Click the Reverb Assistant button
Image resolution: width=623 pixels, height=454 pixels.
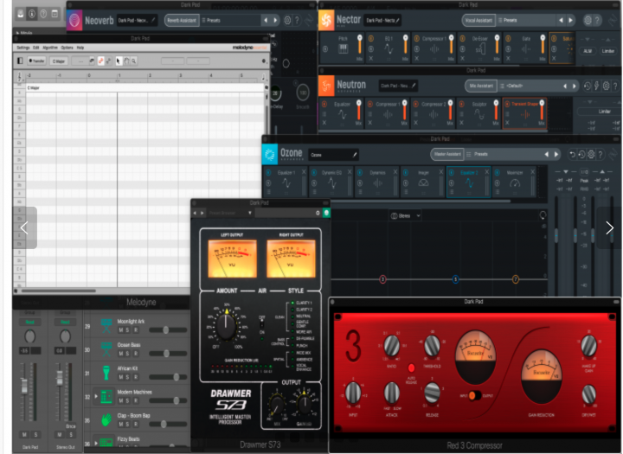point(182,20)
